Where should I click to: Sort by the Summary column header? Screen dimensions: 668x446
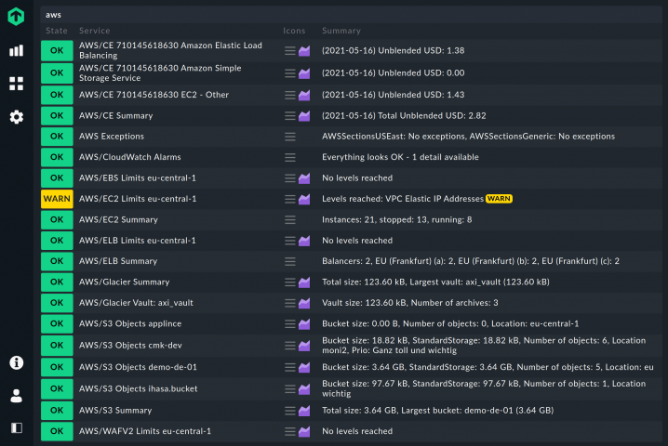341,31
